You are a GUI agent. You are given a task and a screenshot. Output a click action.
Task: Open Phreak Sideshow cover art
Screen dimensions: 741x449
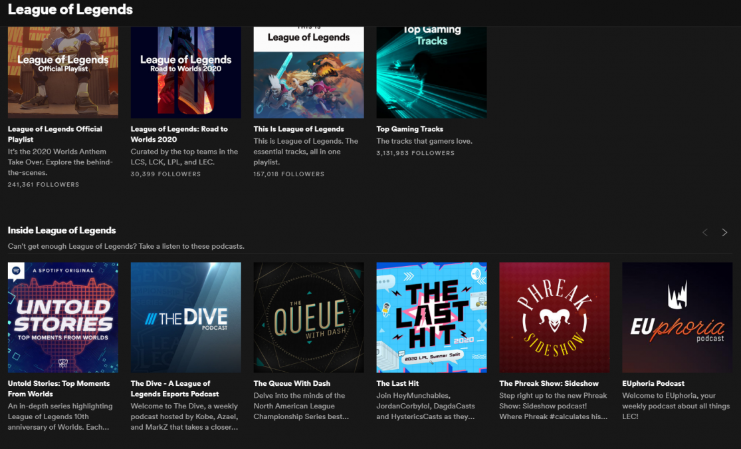click(554, 317)
